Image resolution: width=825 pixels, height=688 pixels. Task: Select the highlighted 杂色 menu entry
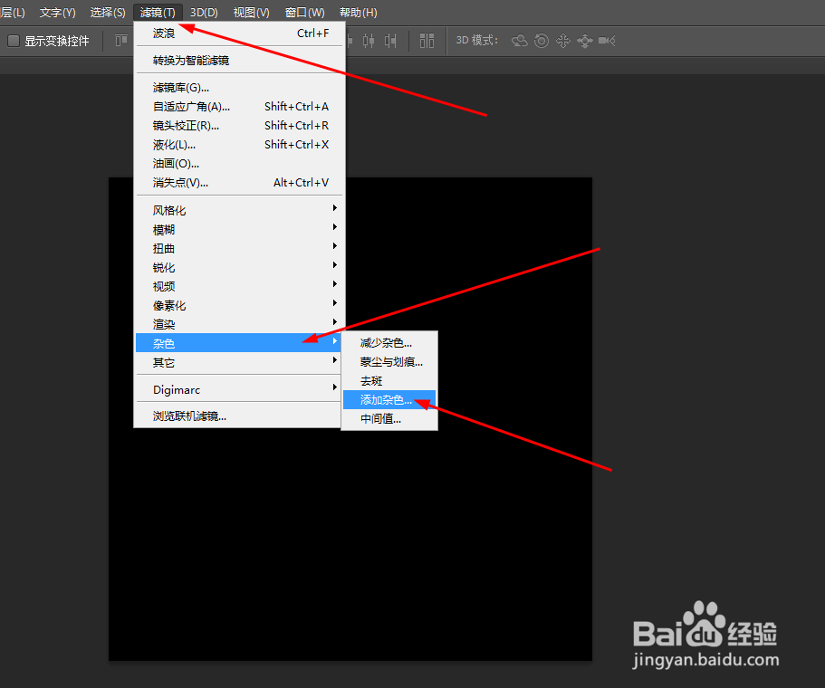click(x=239, y=343)
